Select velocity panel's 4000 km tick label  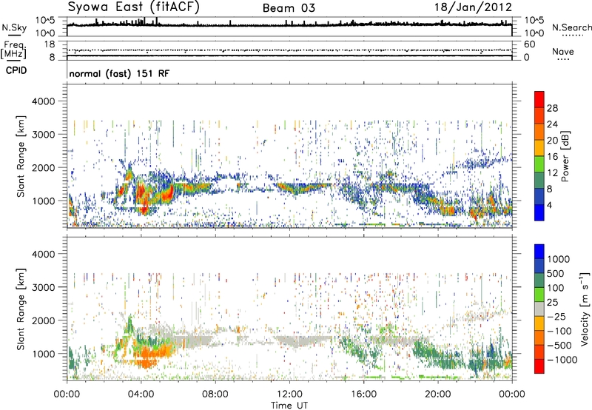click(x=43, y=254)
